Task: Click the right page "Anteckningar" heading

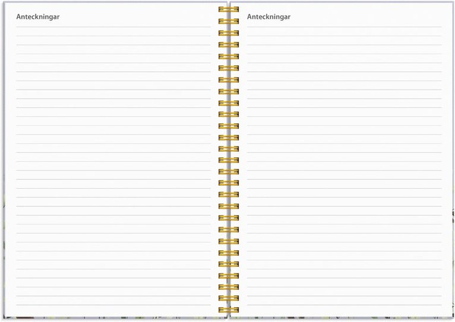Action: click(268, 17)
